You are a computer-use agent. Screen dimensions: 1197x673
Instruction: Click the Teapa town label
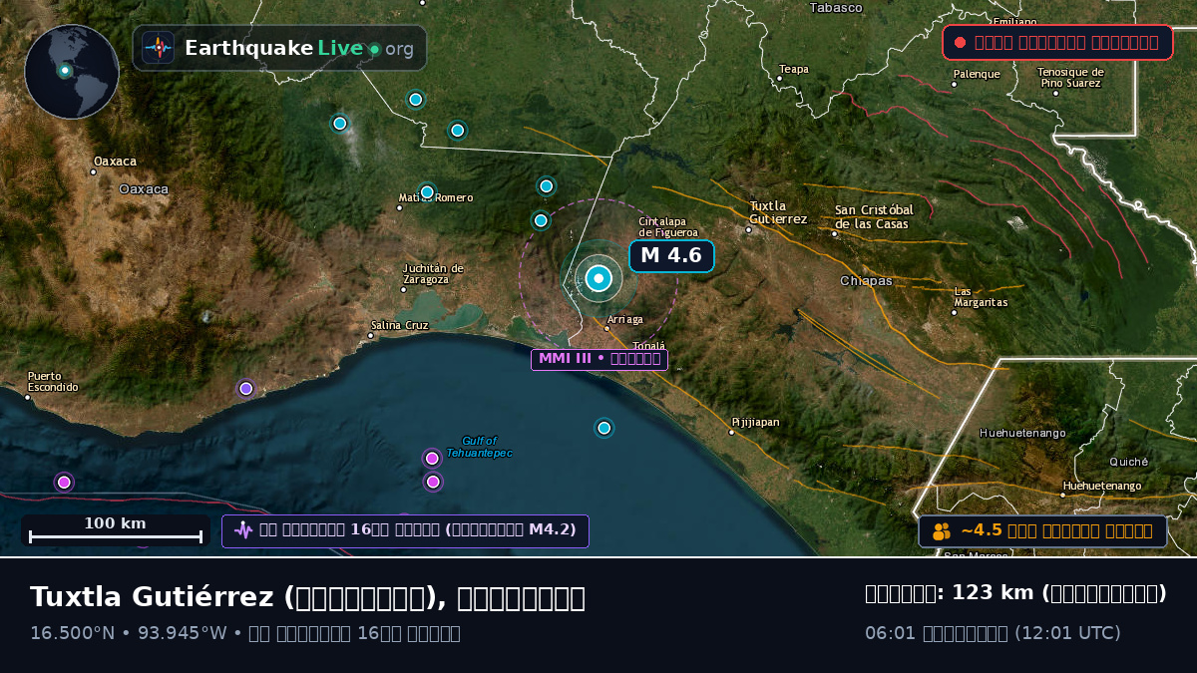[x=794, y=69]
